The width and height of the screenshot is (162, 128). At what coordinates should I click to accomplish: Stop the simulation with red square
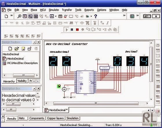coord(77,30)
